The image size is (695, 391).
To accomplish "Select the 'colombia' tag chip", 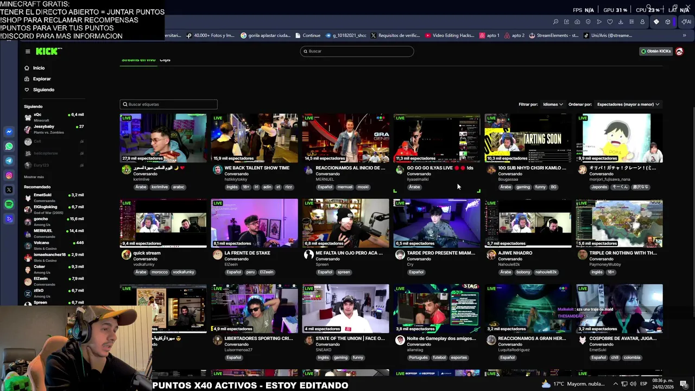I will click(632, 357).
